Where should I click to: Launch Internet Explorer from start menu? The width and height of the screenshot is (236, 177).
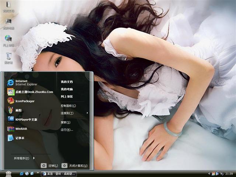[22, 83]
